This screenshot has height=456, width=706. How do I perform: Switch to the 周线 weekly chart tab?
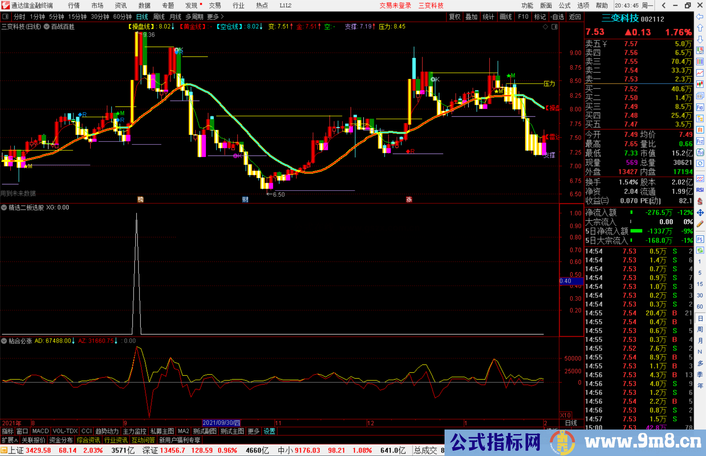(x=159, y=17)
